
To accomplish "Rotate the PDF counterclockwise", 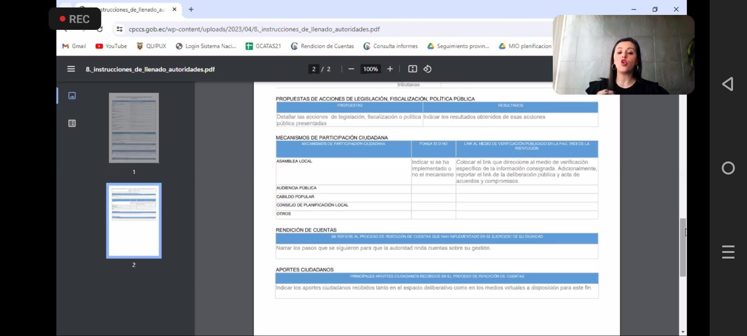I will [x=427, y=69].
